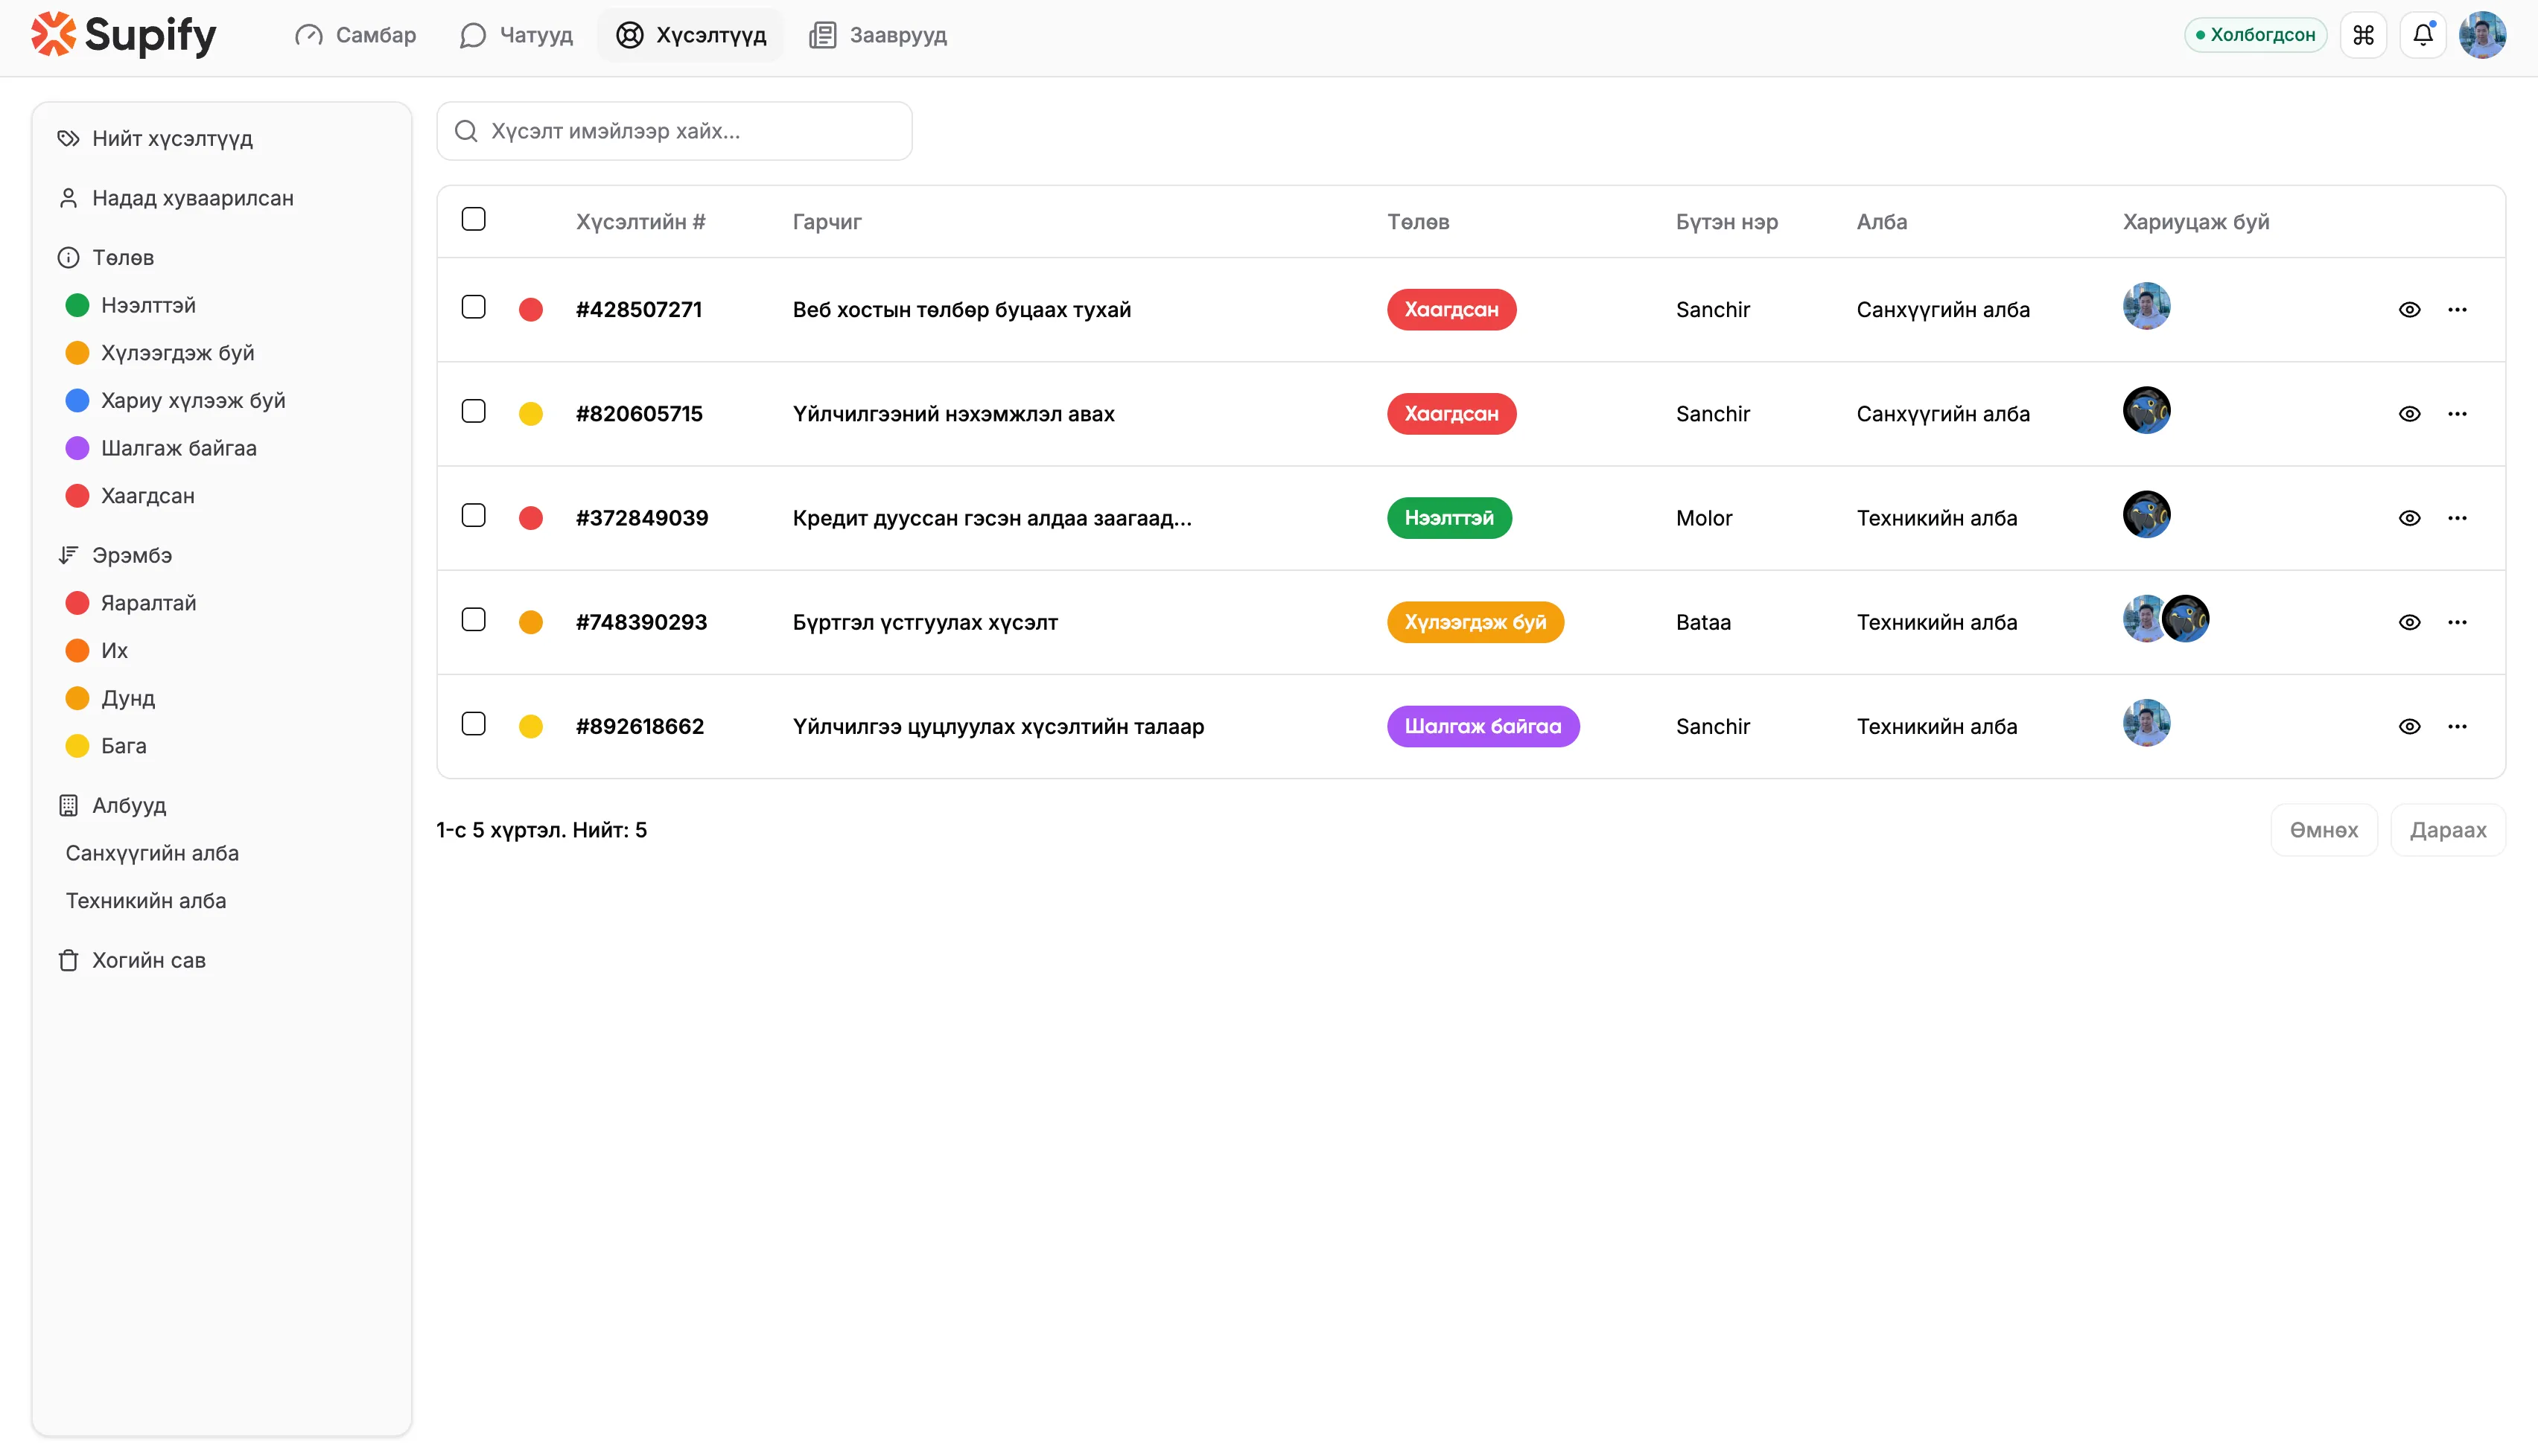Screen dimensions: 2538x1456
Task: Open the more options menu for ticket #820605715
Action: point(2457,414)
